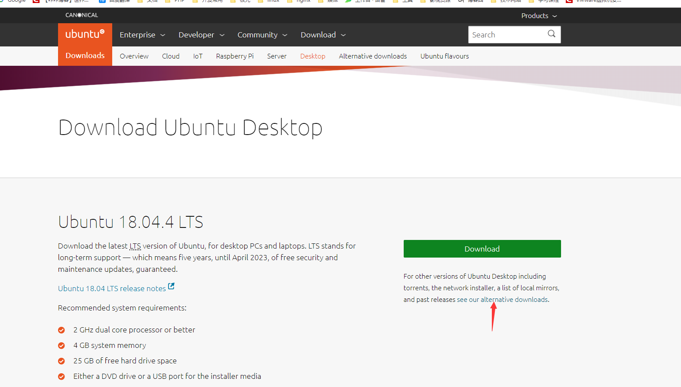Image resolution: width=681 pixels, height=387 pixels.
Task: Click the 'Download Ubuntu Desktop' heading
Action: (x=190, y=128)
